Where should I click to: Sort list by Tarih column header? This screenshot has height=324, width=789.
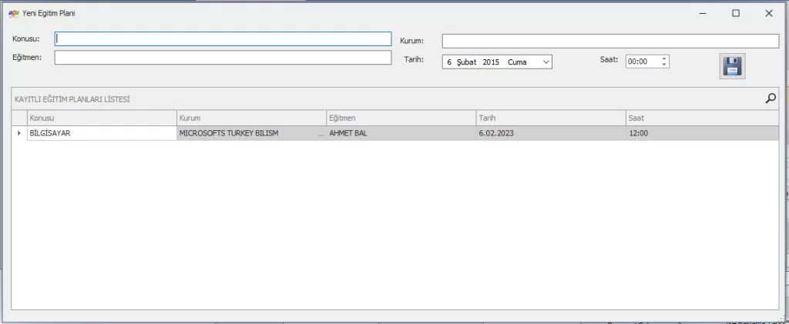[x=550, y=118]
